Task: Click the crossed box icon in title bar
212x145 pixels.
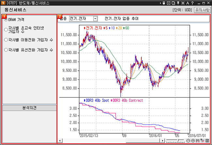Action: pos(169,3)
